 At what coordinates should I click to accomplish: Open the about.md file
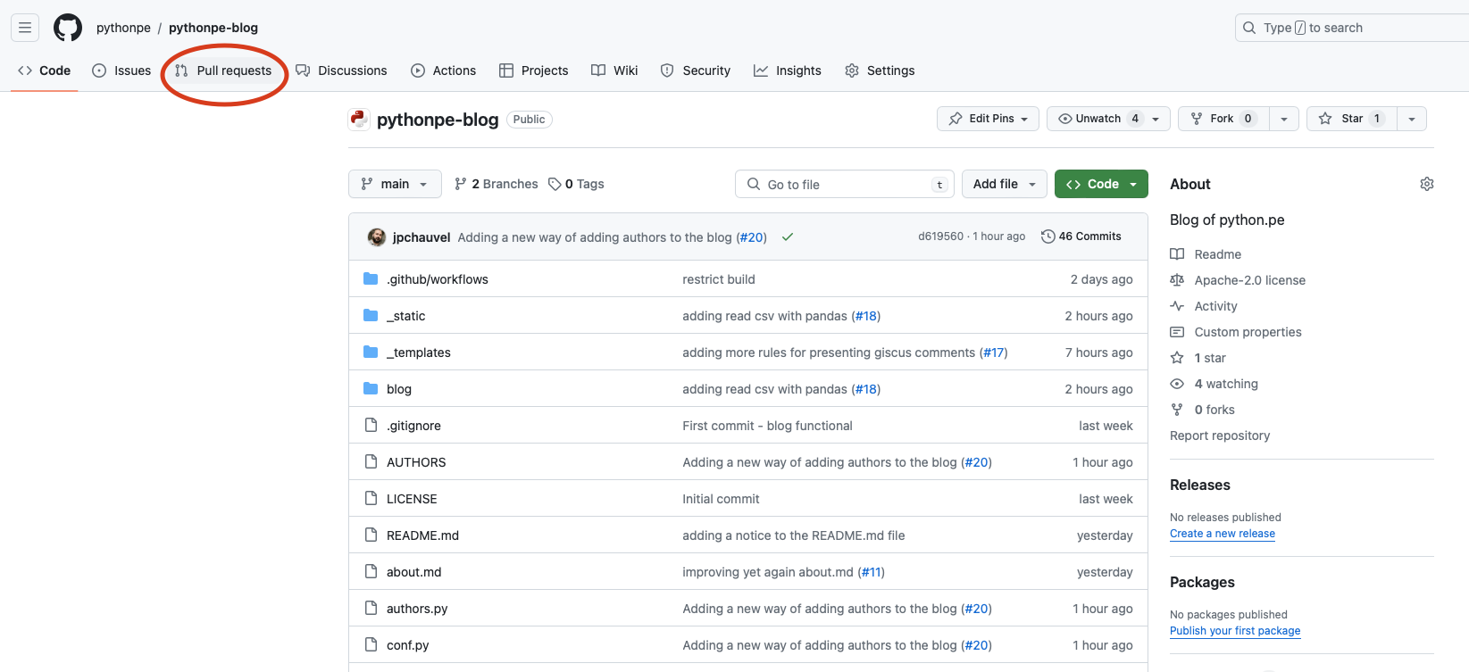pos(413,572)
